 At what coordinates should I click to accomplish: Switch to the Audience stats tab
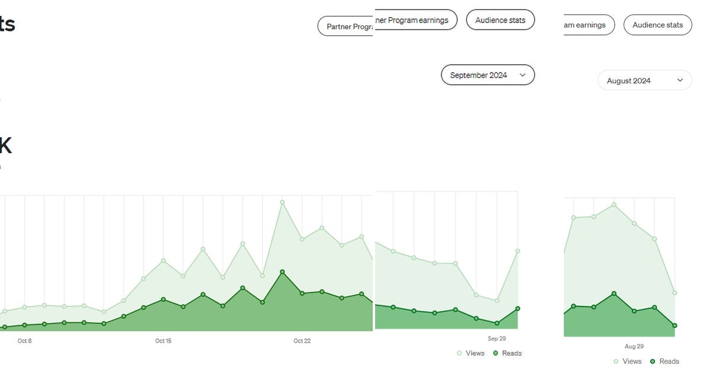coord(500,19)
